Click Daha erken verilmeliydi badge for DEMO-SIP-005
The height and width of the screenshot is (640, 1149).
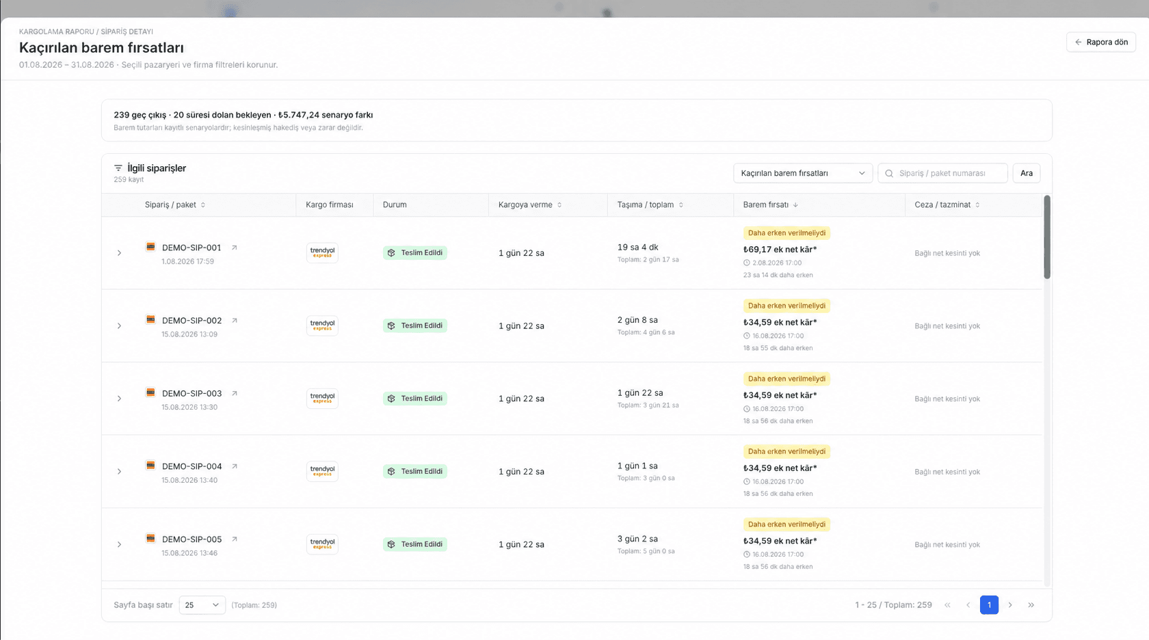[x=787, y=524]
